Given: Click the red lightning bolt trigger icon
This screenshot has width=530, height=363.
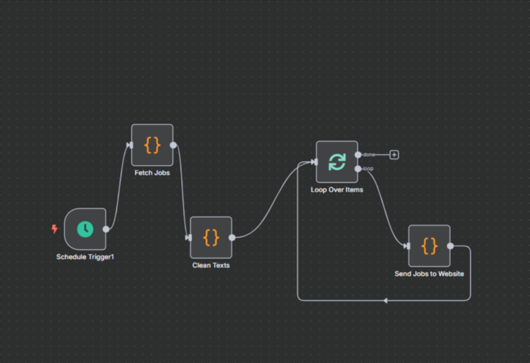Looking at the screenshot, I should click(55, 229).
